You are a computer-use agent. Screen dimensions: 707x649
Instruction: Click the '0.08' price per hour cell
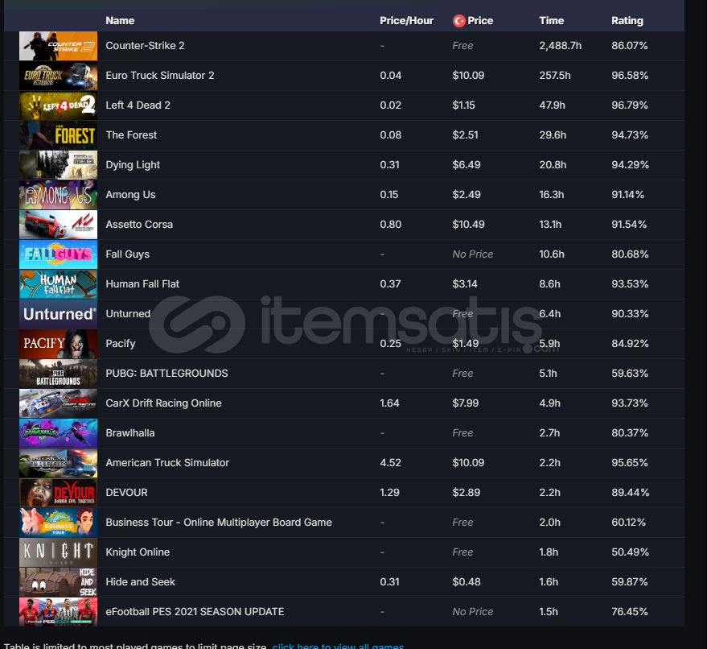390,135
